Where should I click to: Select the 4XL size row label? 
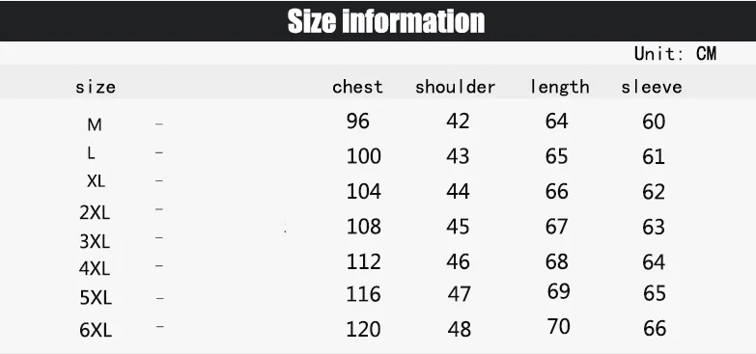point(95,268)
